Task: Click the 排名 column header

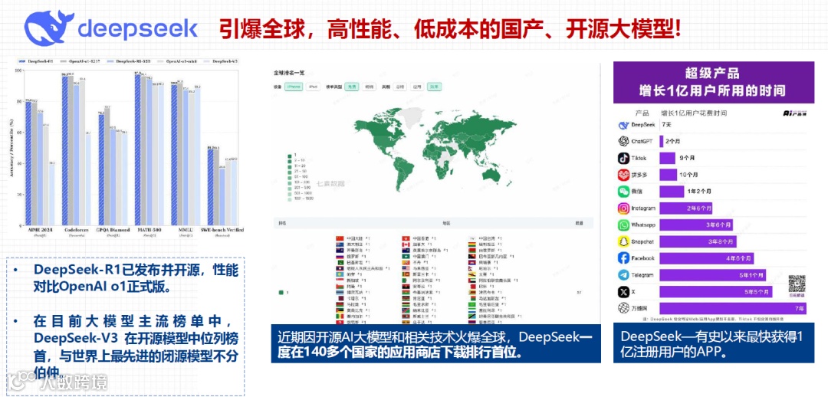Action: click(x=282, y=223)
